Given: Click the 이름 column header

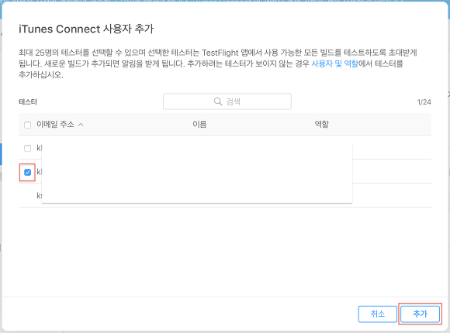Looking at the screenshot, I should pyautogui.click(x=199, y=124).
